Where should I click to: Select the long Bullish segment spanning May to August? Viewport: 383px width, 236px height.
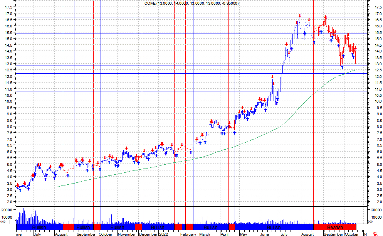tap(274, 227)
